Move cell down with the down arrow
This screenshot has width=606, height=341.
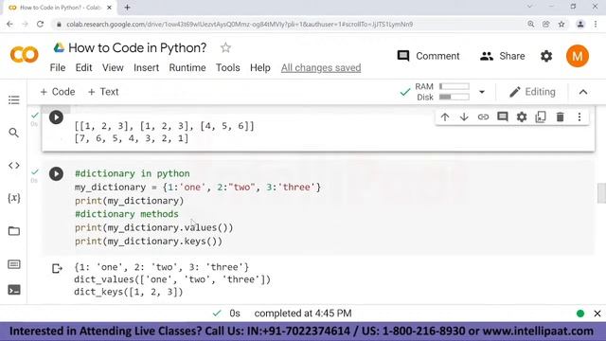click(464, 117)
